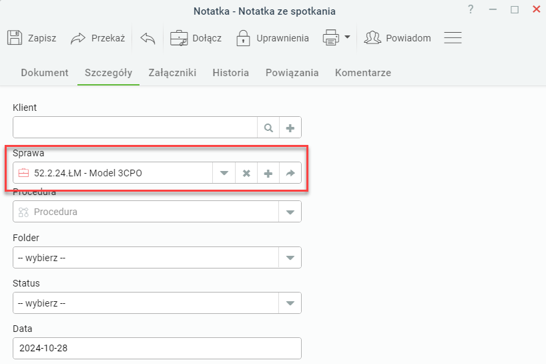This screenshot has width=546, height=364.
Task: Go to the Historia tab
Action: tap(230, 72)
